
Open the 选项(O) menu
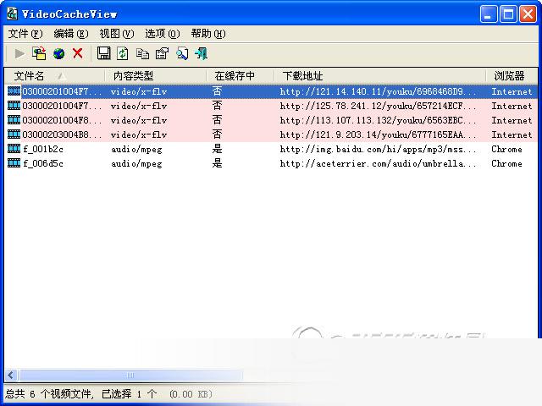coord(162,34)
